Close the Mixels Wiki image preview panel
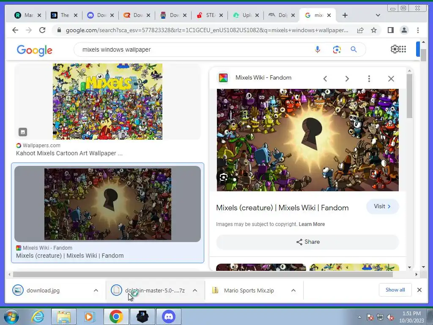The height and width of the screenshot is (325, 433). click(x=391, y=79)
